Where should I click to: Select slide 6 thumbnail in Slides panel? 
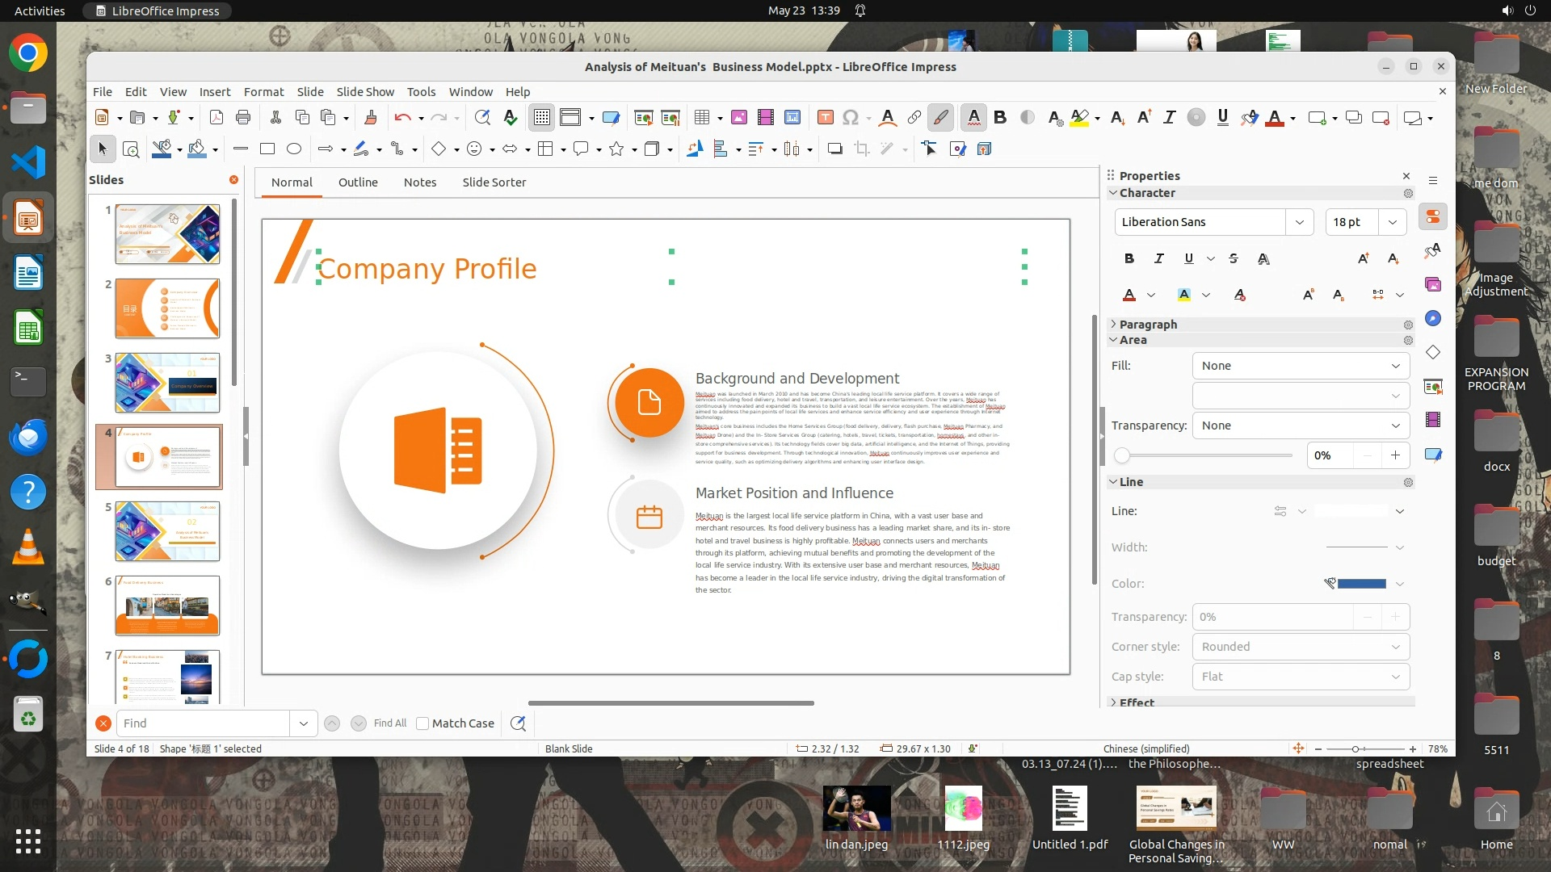(x=167, y=606)
